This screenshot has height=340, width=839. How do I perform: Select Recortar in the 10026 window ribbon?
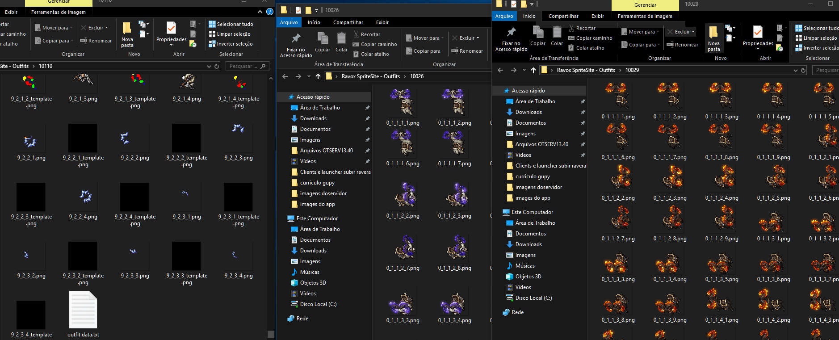367,34
